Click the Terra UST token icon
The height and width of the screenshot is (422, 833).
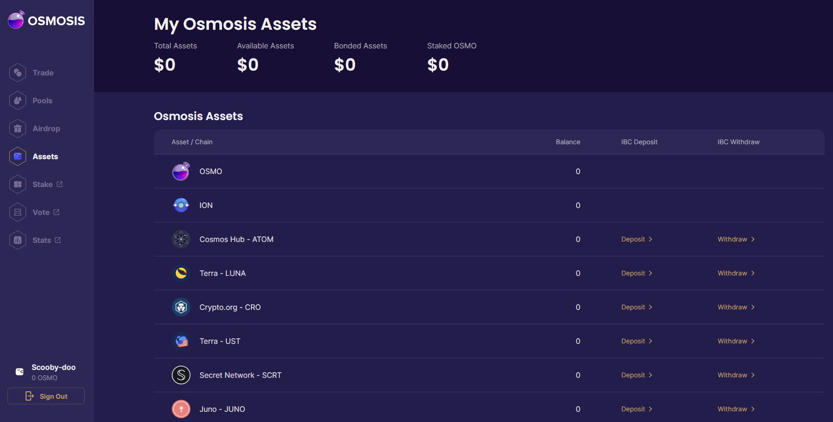point(181,341)
